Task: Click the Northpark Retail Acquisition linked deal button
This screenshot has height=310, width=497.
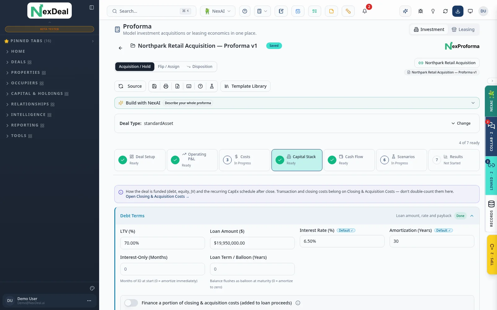Action: point(447,63)
